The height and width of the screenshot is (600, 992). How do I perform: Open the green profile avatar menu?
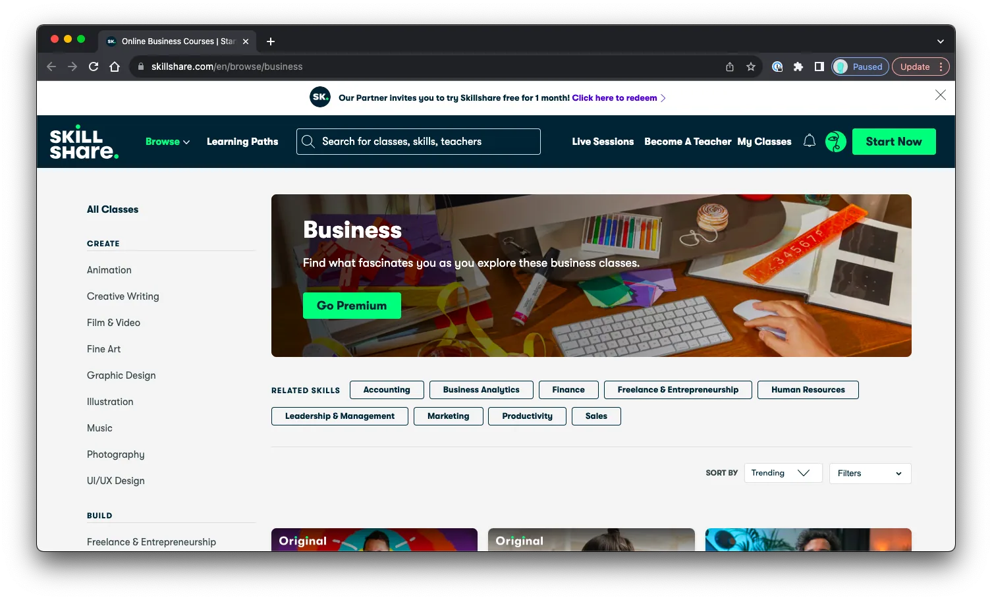coord(835,142)
